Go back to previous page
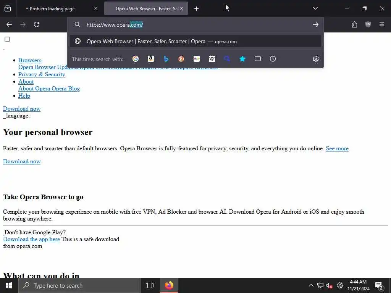This screenshot has height=293, width=391. (9, 24)
